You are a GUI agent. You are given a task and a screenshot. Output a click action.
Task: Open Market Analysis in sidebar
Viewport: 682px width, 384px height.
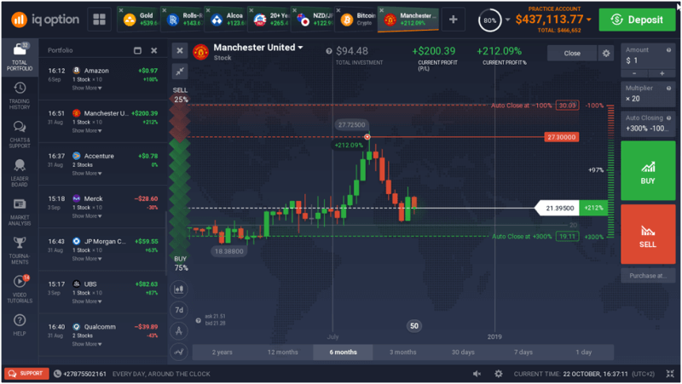[x=20, y=212]
